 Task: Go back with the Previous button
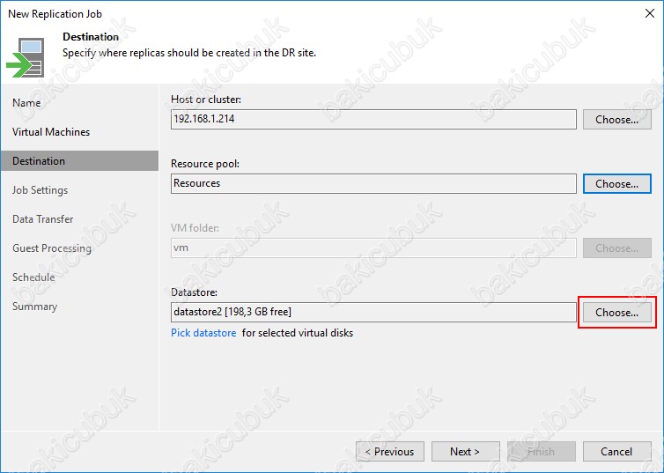point(390,451)
